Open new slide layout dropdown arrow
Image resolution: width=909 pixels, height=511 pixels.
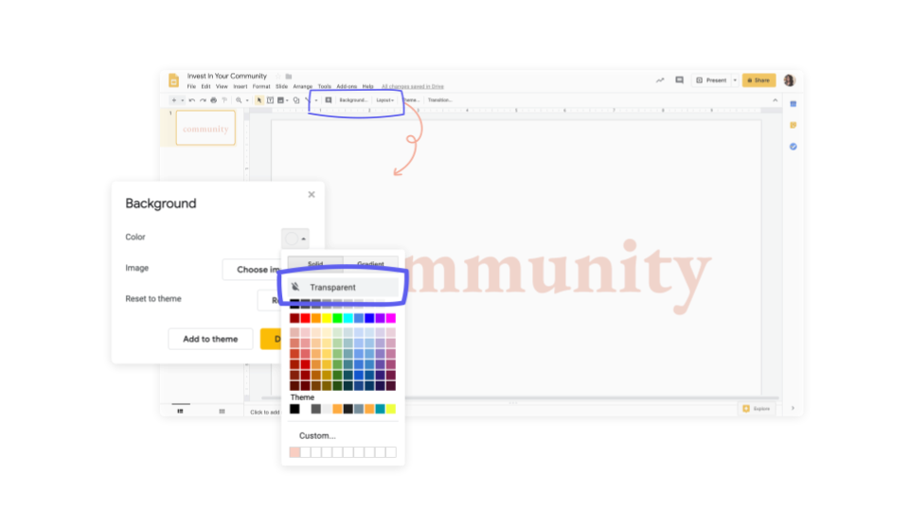pos(182,100)
